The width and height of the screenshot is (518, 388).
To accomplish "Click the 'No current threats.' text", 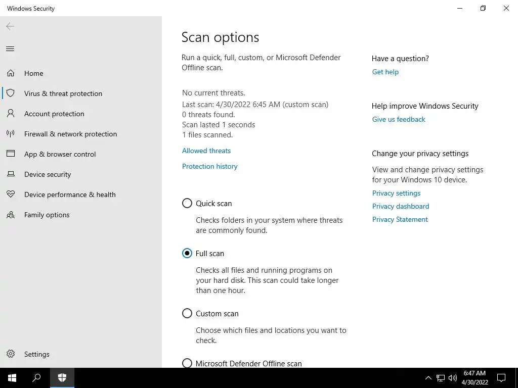I will 214,93.
